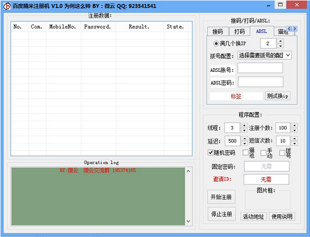Open the 拨号配置 dropdown
This screenshot has height=237, width=310.
[x=288, y=55]
